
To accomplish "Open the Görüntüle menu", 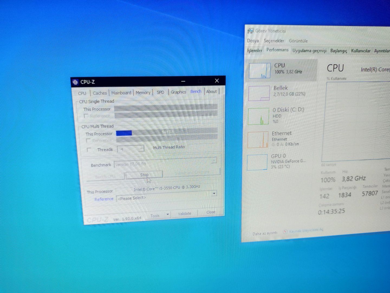I will tap(298, 41).
